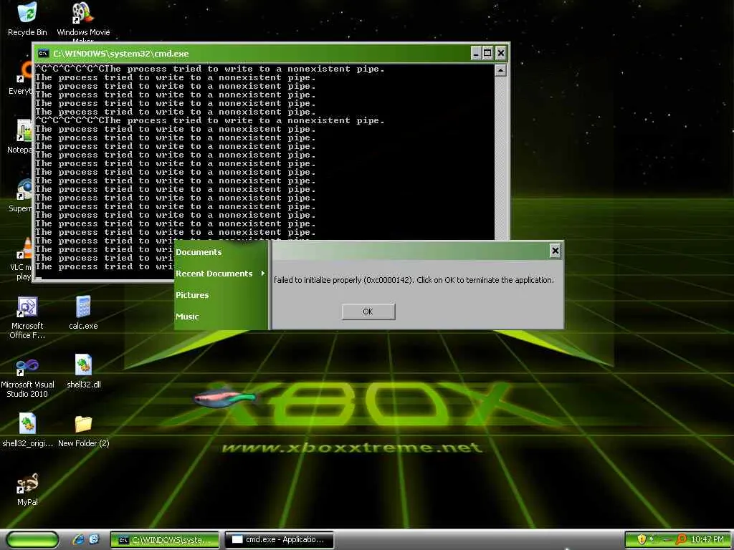Open Music from the Start menu

pos(187,317)
